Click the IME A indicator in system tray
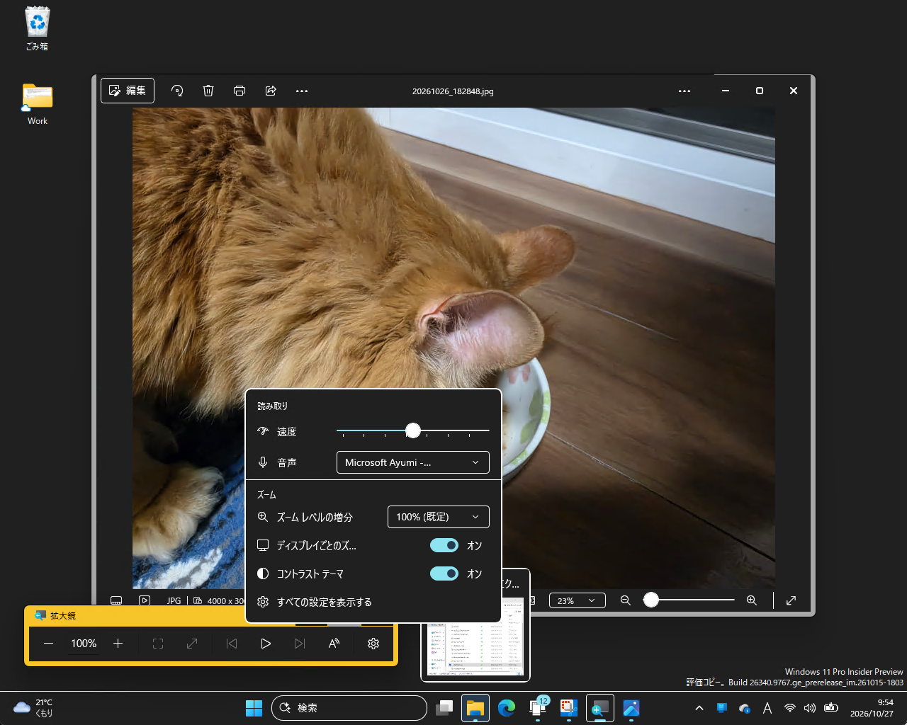907x725 pixels. 767,708
